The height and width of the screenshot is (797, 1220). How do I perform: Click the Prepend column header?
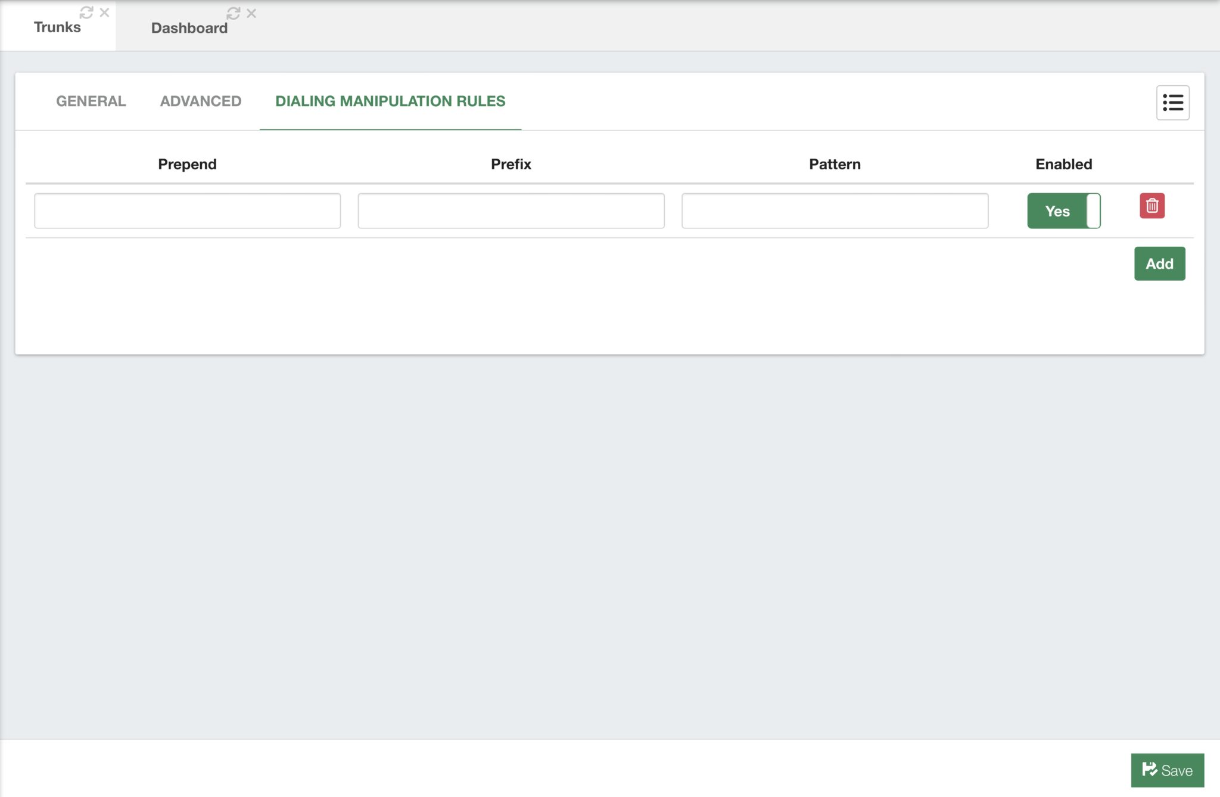coord(187,164)
